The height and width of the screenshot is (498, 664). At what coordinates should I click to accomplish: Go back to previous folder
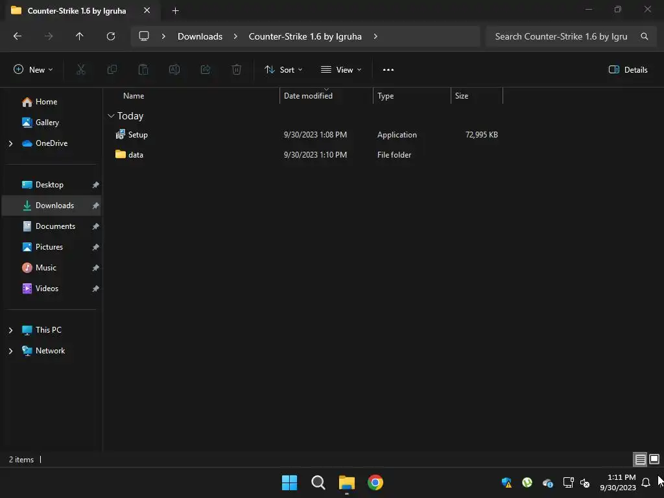[x=18, y=36]
